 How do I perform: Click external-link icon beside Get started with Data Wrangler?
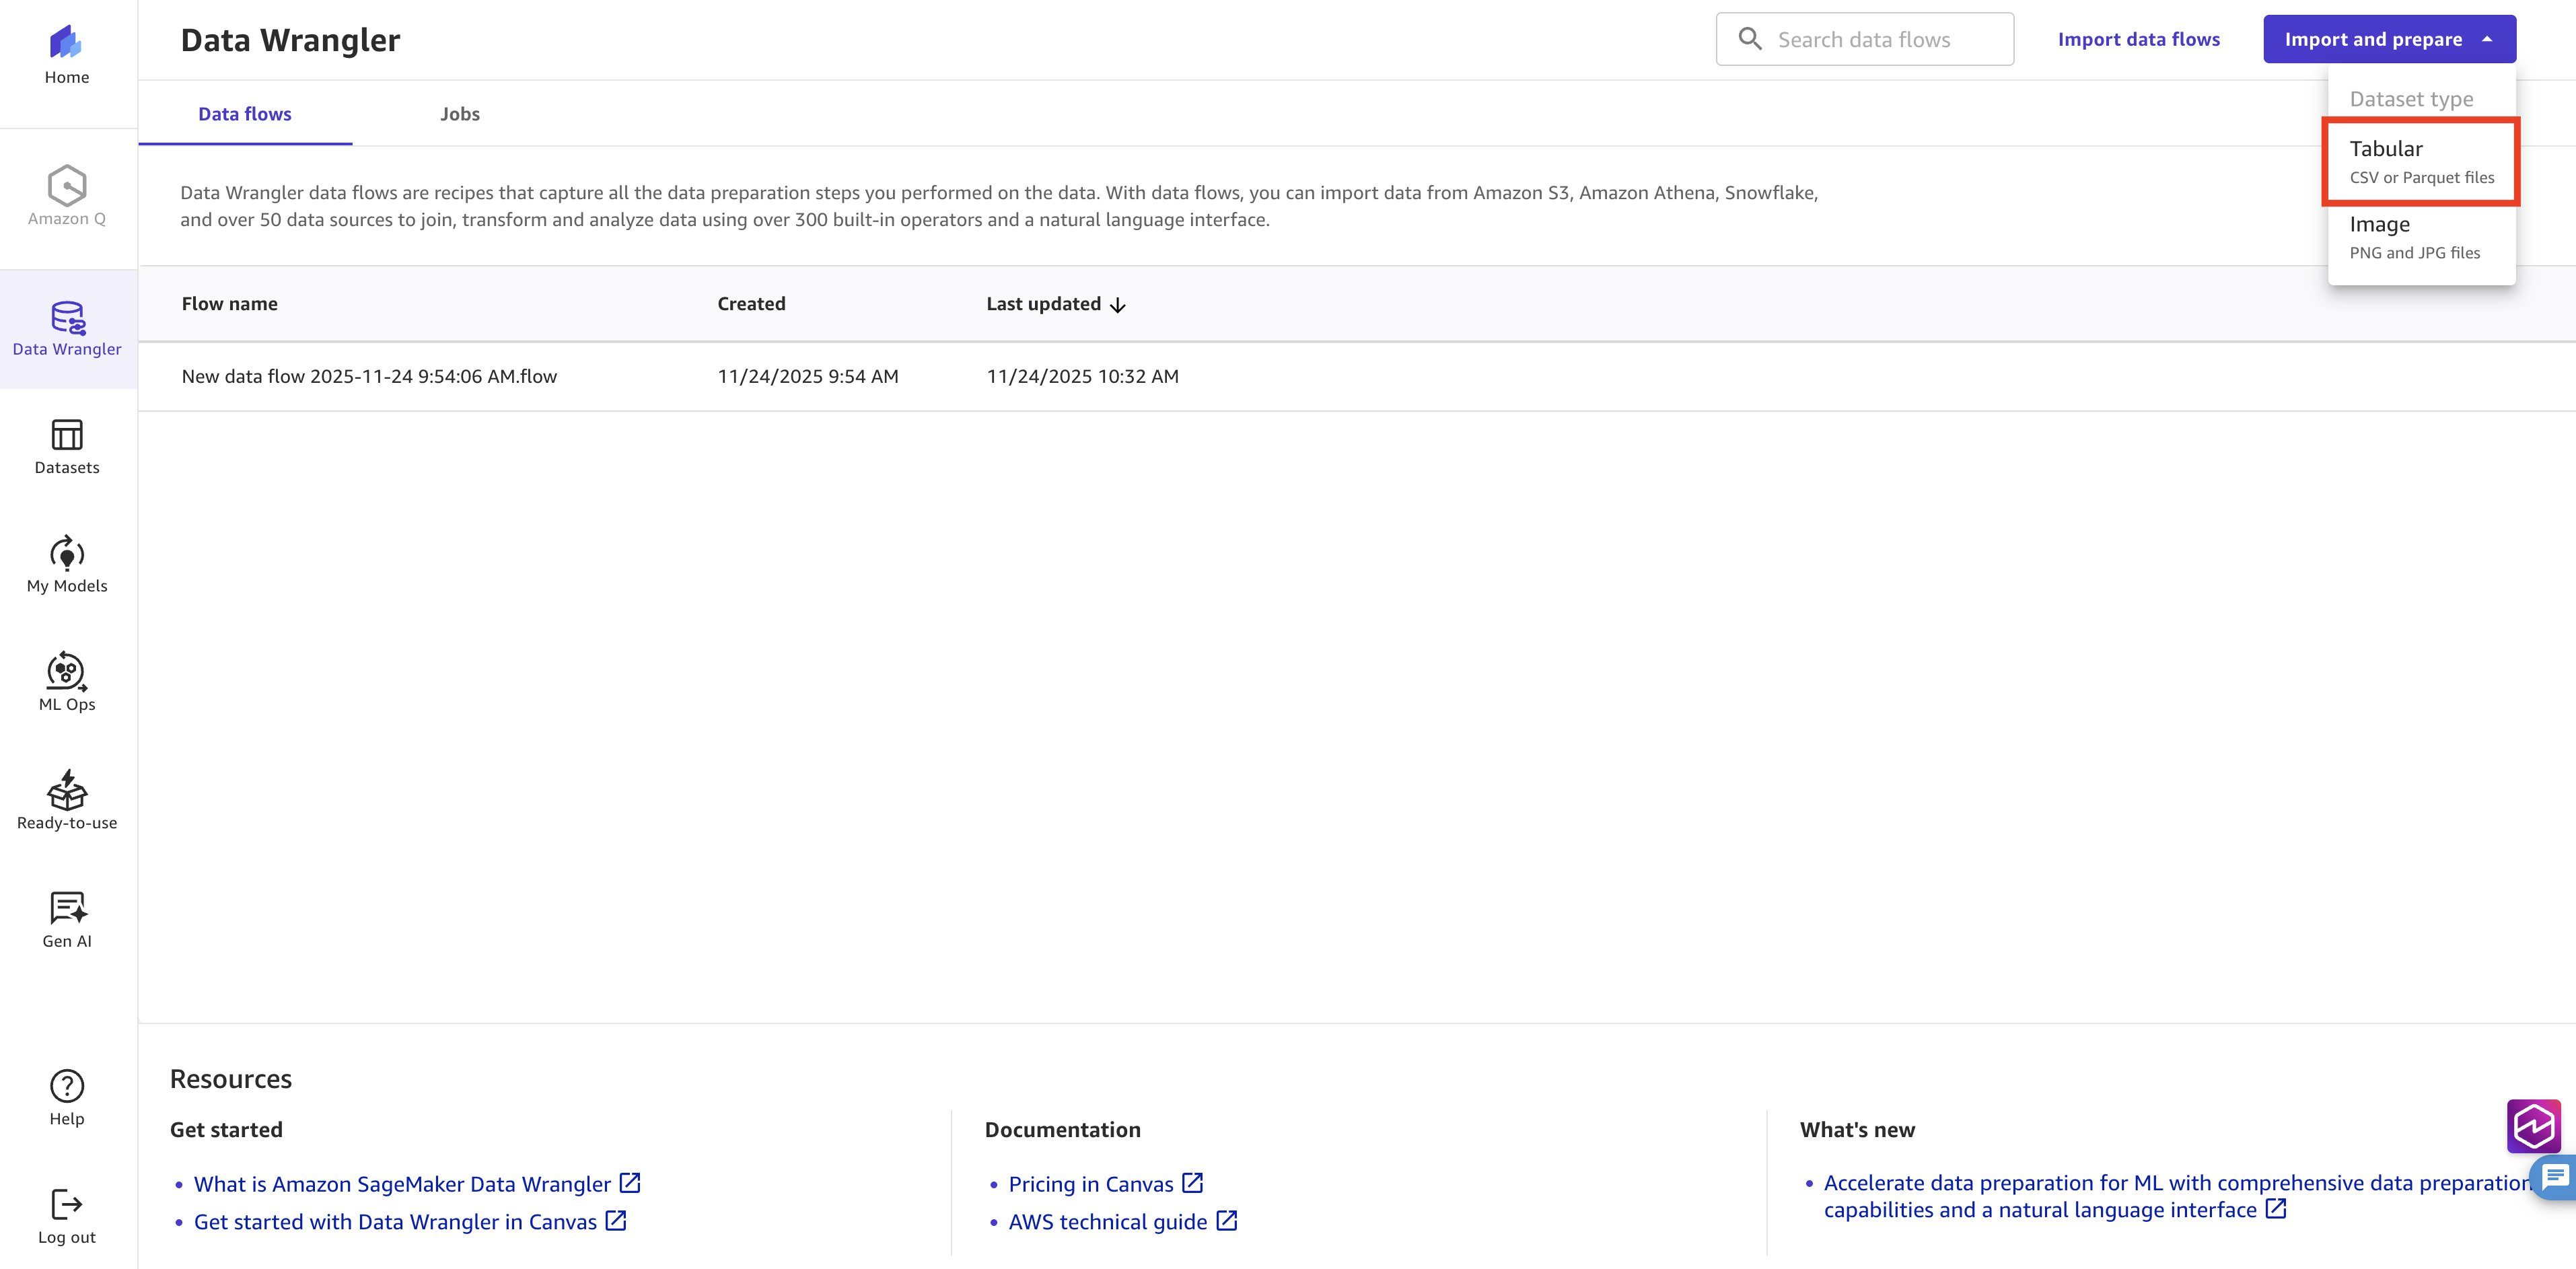coord(616,1221)
